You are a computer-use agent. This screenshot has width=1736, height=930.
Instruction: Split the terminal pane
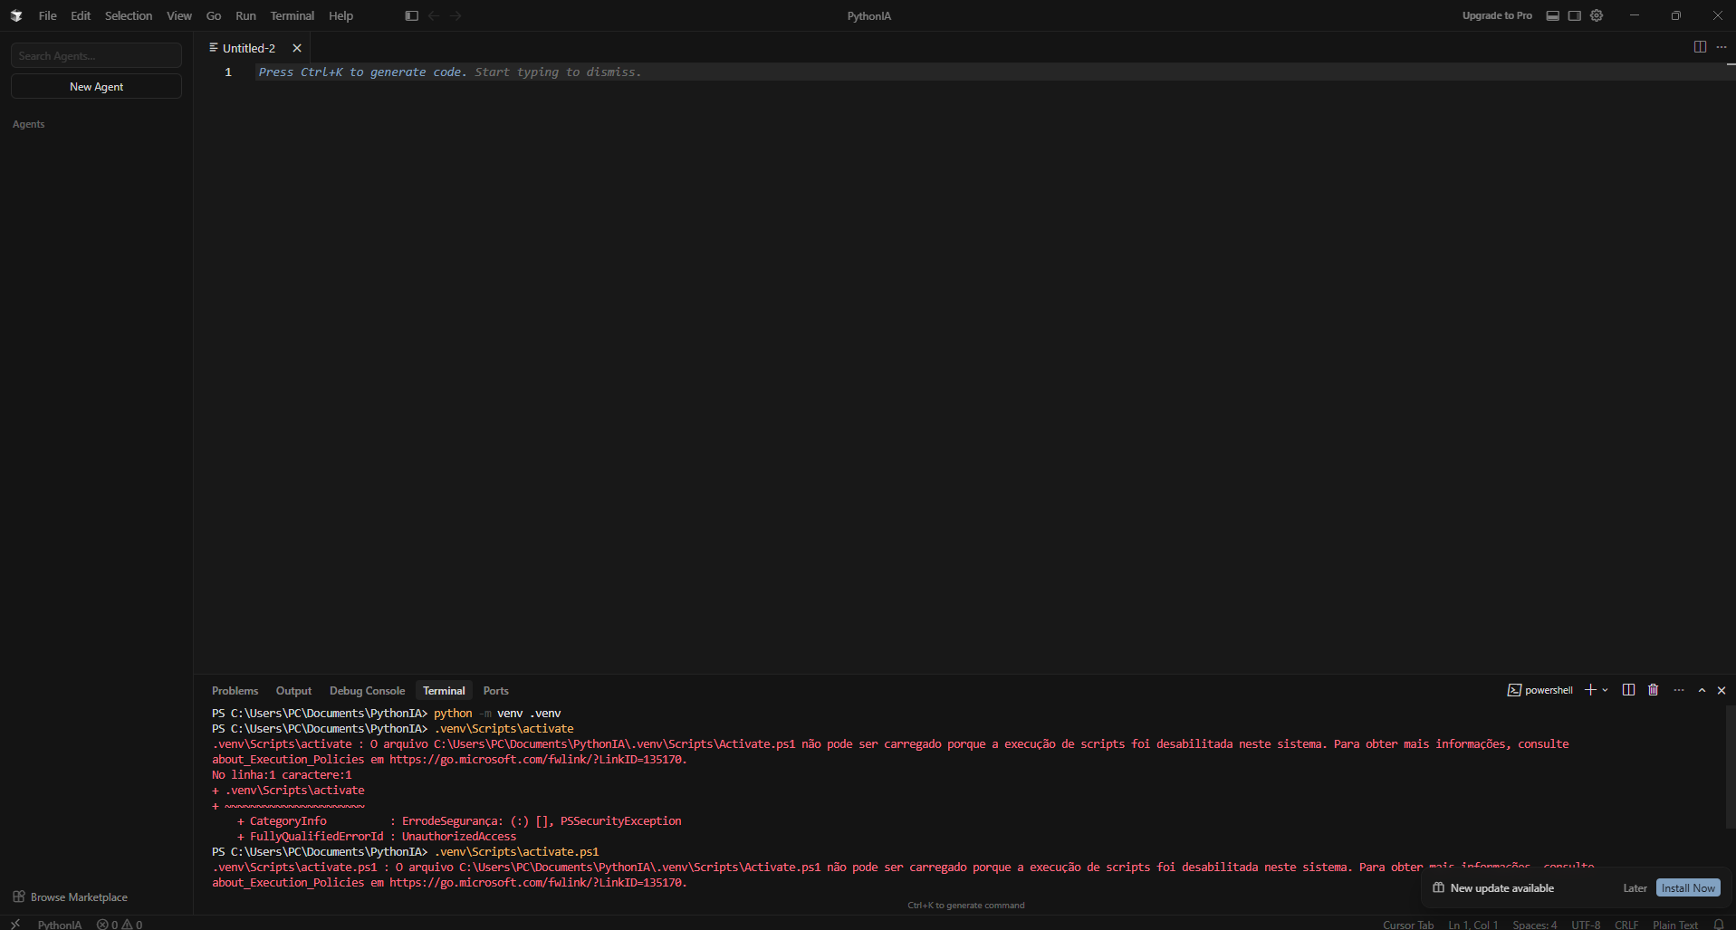click(1628, 690)
